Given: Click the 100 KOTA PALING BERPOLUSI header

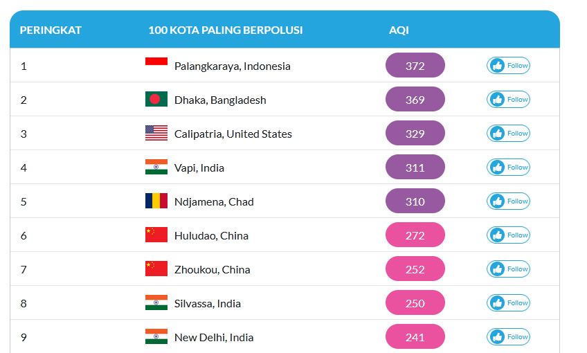Looking at the screenshot, I should coord(225,30).
